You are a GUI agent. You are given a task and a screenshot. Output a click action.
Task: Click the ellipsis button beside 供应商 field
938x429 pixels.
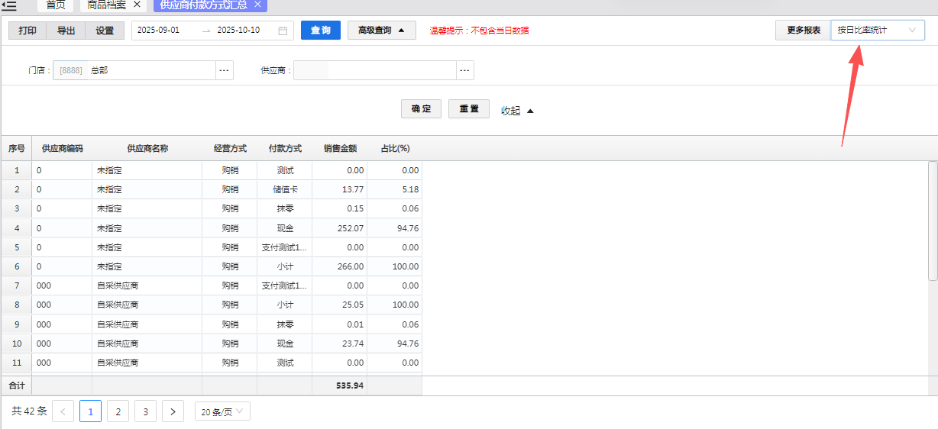click(x=465, y=70)
